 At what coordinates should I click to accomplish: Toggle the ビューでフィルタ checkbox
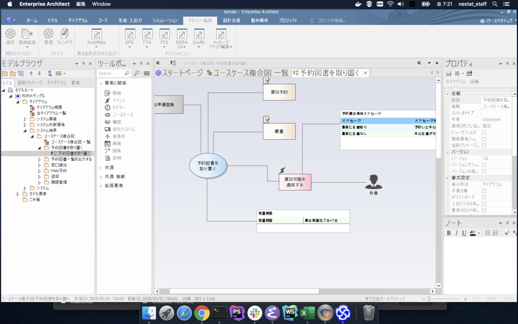pyautogui.click(x=484, y=133)
